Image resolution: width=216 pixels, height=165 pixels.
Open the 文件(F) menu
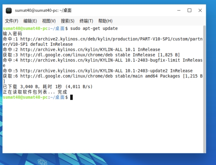[x=12, y=21]
